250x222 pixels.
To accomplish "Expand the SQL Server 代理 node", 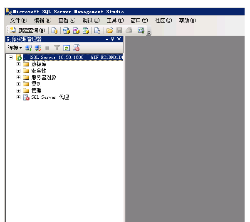I will pos(18,97).
